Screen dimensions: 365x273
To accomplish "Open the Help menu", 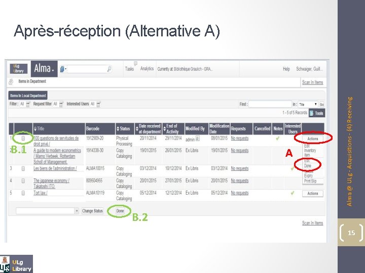I will (286, 69).
